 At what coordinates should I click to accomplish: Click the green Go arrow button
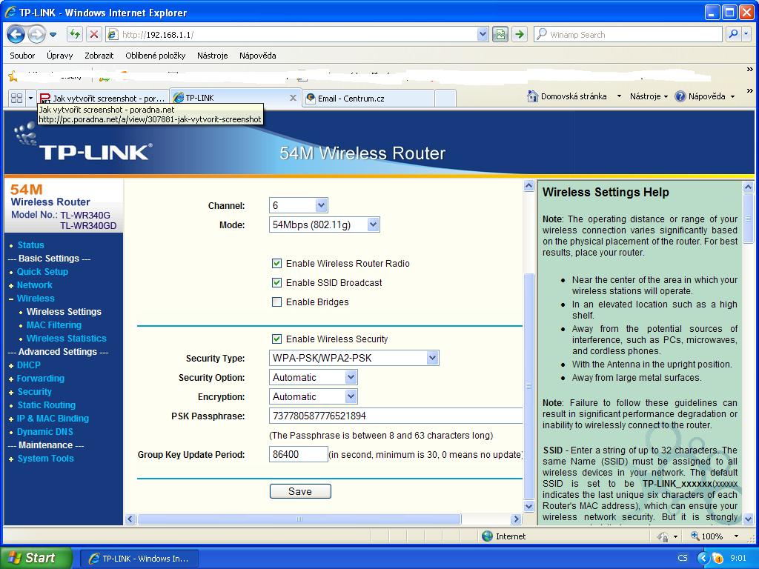click(520, 34)
